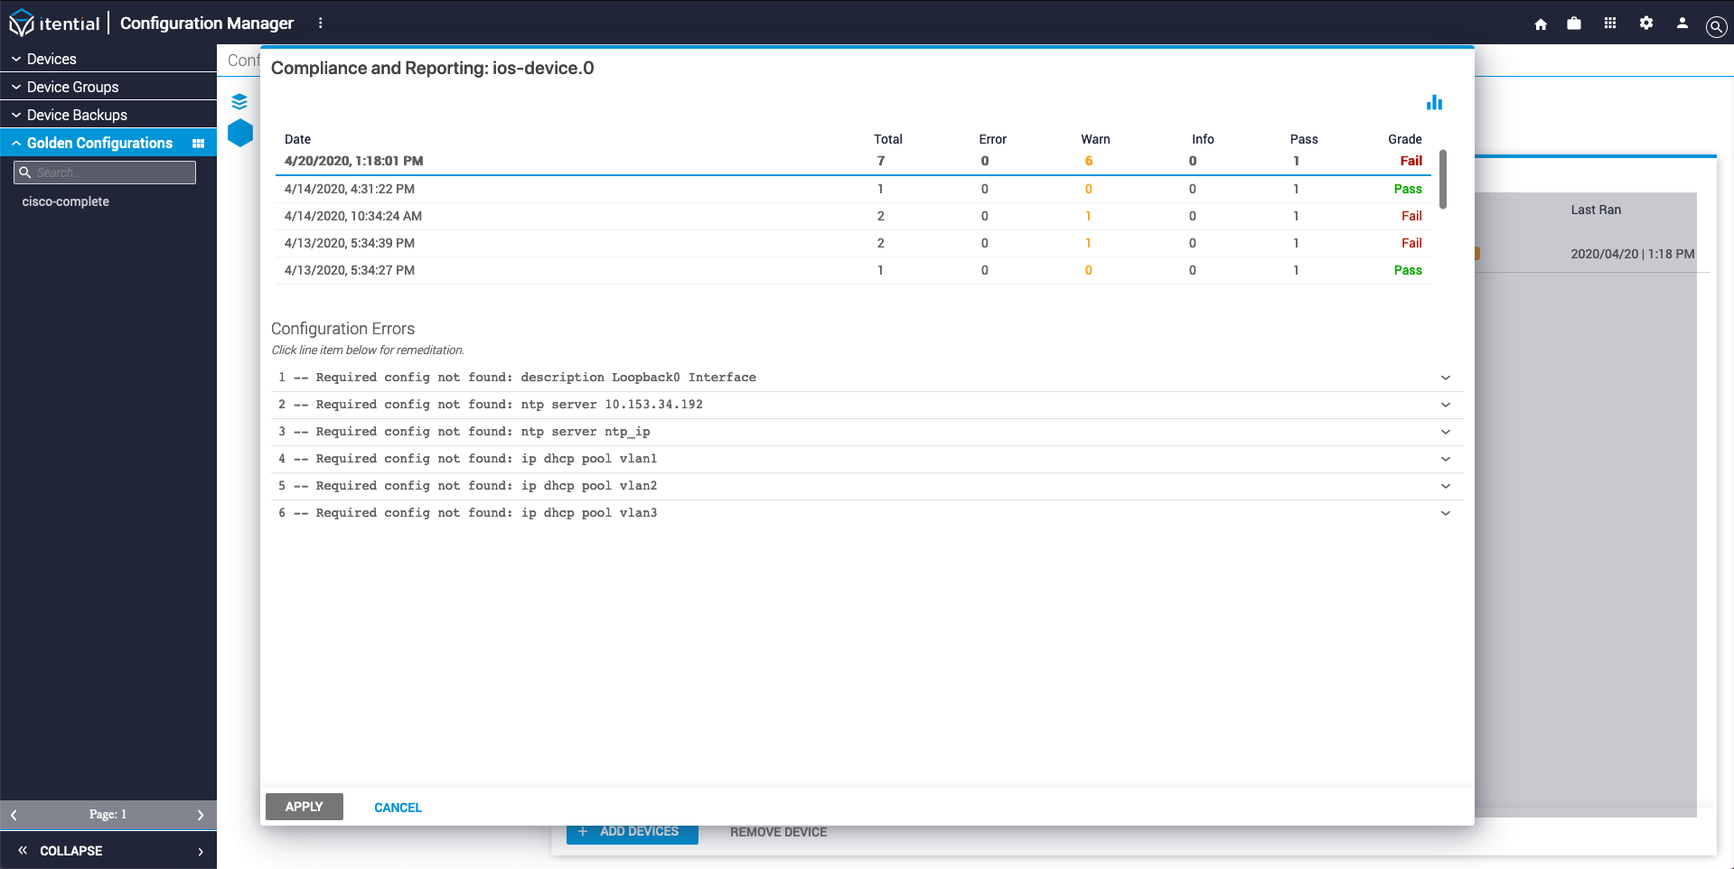
Task: Go to next page arrow in sidebar
Action: (x=201, y=815)
